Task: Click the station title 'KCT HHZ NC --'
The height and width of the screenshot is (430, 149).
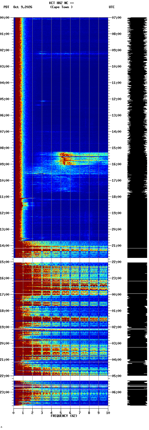Action: click(x=61, y=3)
